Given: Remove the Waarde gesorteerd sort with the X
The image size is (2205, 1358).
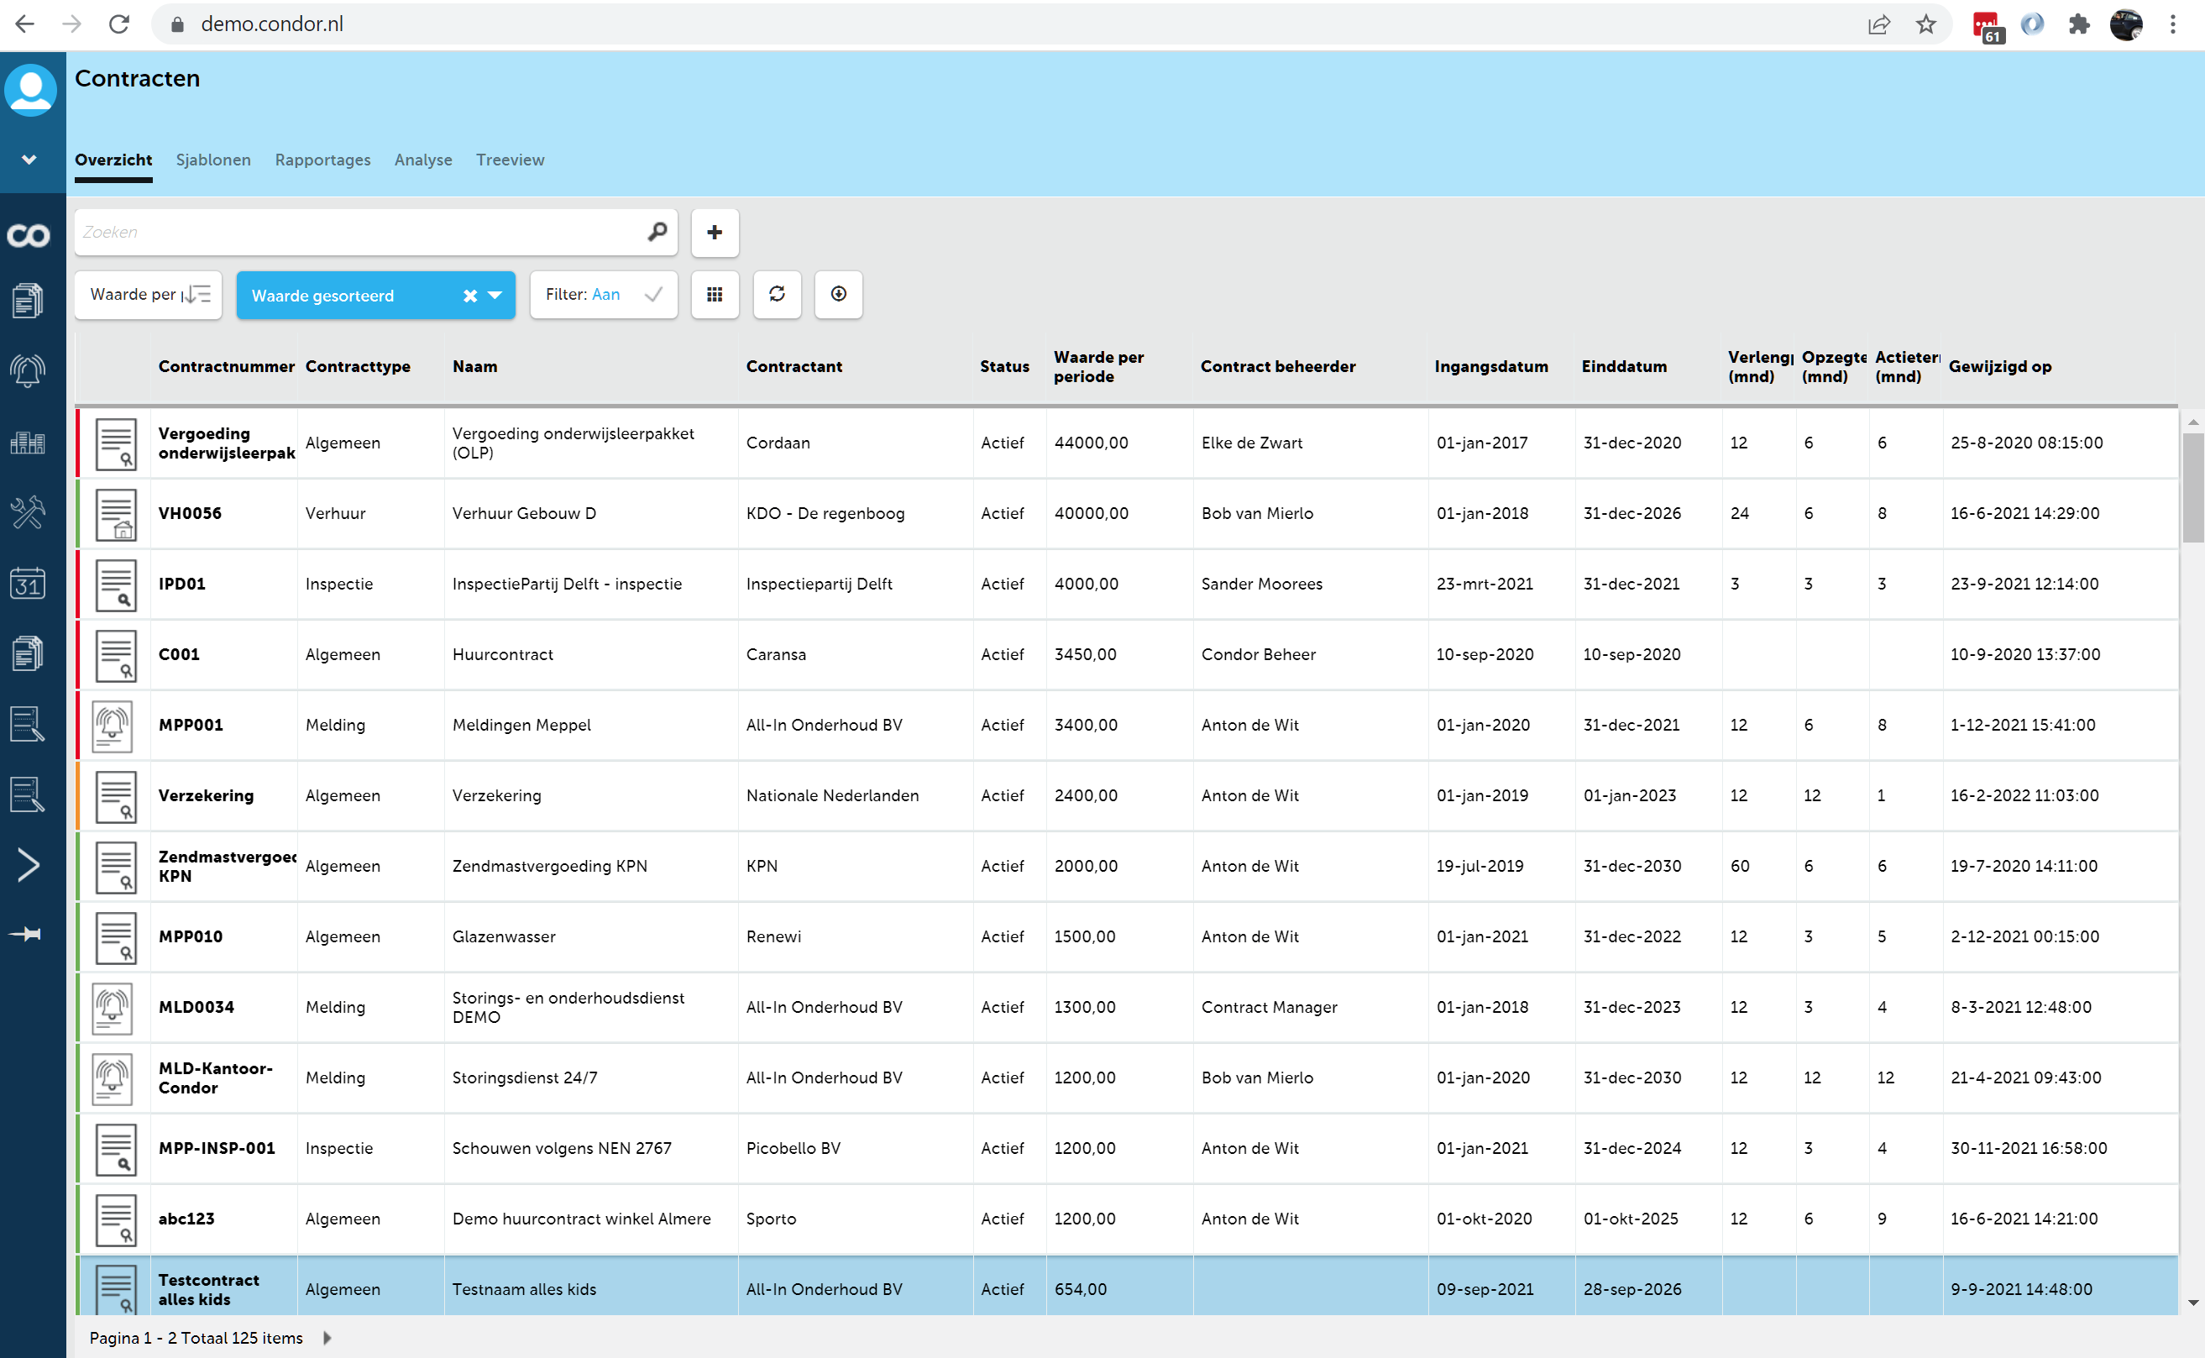Looking at the screenshot, I should 469,295.
